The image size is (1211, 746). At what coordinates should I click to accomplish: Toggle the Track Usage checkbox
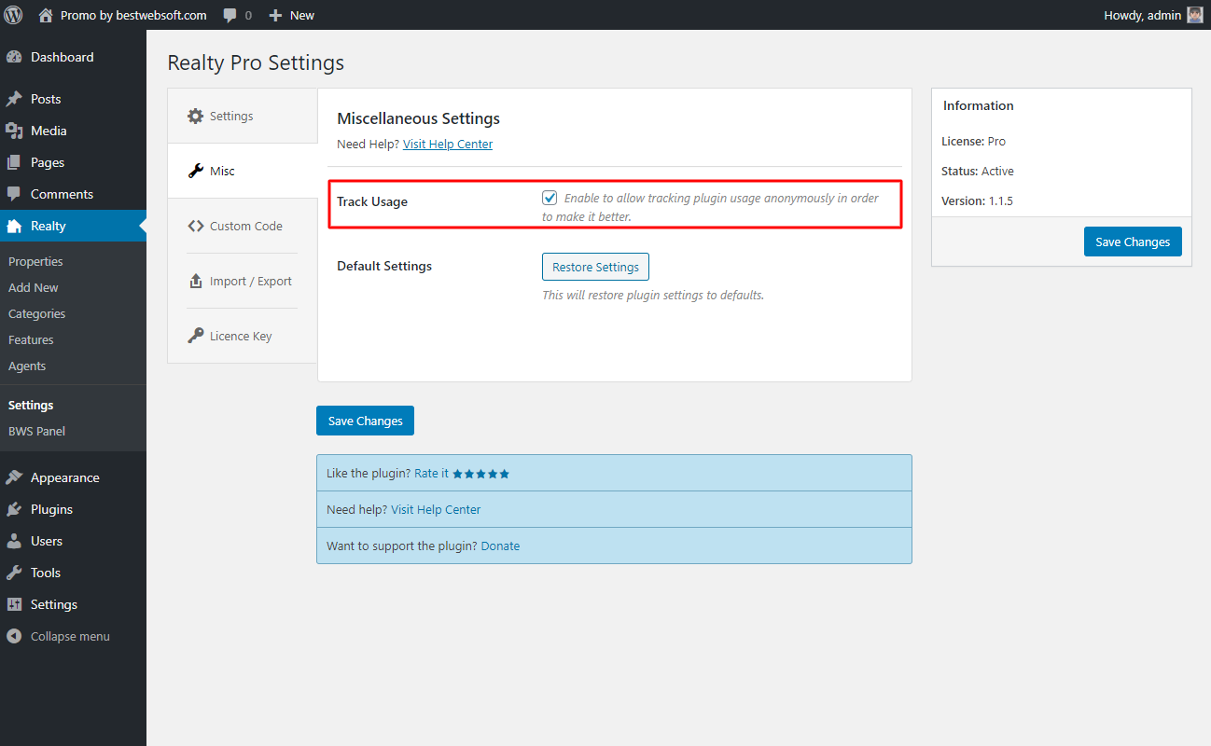550,198
